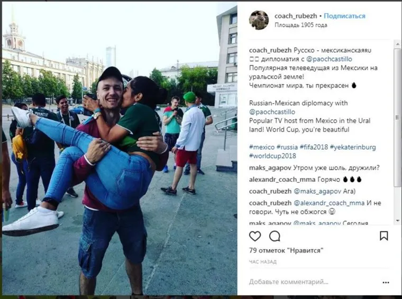This screenshot has width=402, height=299.
Task: View alexandr_coach_mma commenter profile
Action: tap(282, 180)
